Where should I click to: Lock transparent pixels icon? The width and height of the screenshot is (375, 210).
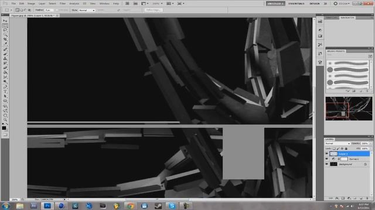tap(334, 149)
